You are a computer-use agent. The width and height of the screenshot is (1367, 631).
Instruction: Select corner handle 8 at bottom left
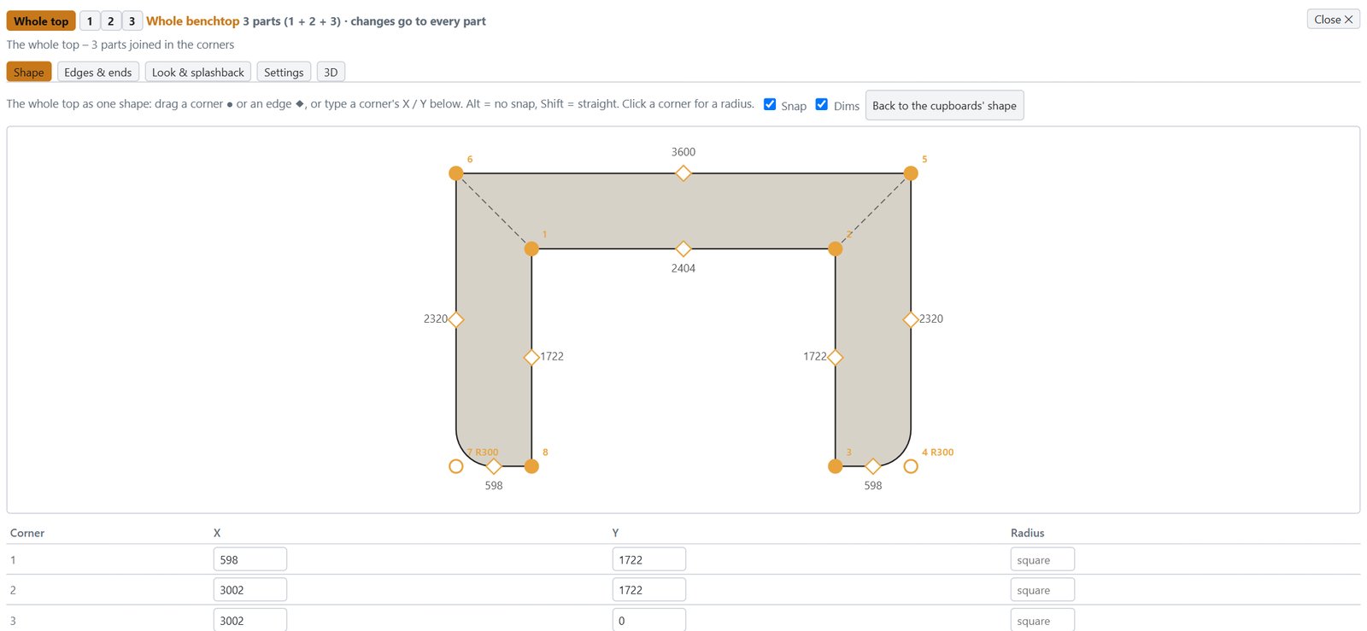point(531,466)
